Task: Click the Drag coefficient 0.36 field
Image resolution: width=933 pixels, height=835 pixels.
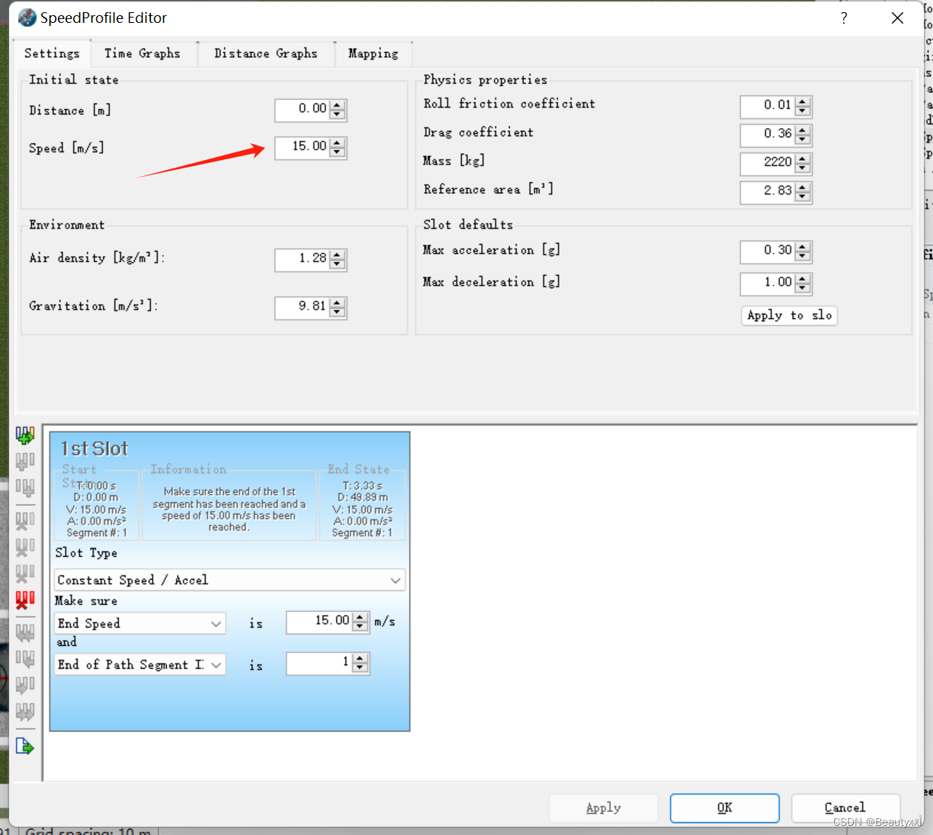Action: (768, 135)
